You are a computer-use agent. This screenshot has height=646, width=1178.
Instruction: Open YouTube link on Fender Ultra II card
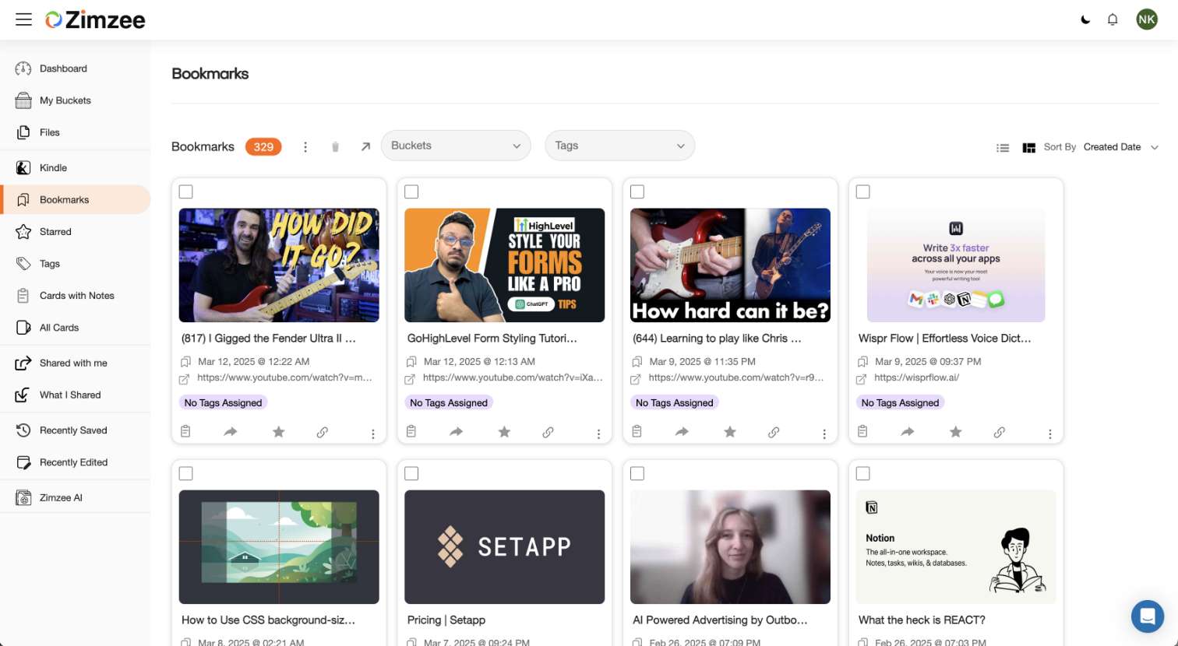point(284,377)
